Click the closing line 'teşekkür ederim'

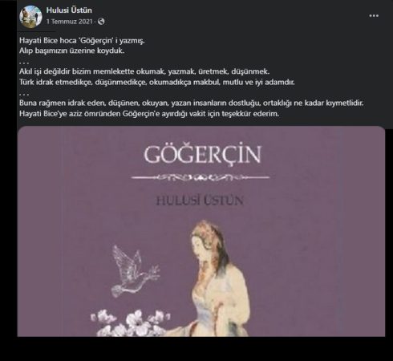coord(149,114)
